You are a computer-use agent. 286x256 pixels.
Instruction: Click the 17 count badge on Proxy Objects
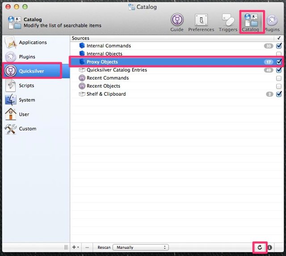click(269, 62)
